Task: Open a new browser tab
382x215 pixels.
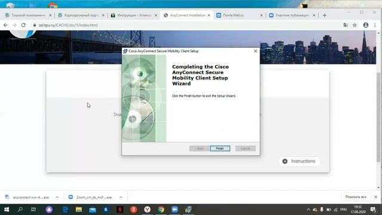Action: 325,15
